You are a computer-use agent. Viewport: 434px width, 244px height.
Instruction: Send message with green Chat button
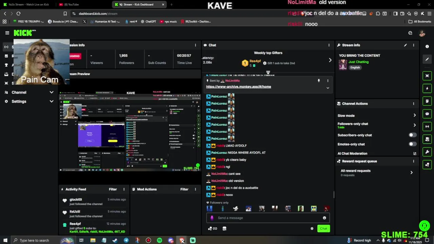323,228
